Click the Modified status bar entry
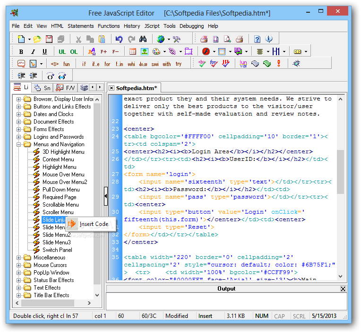 pos(177,316)
